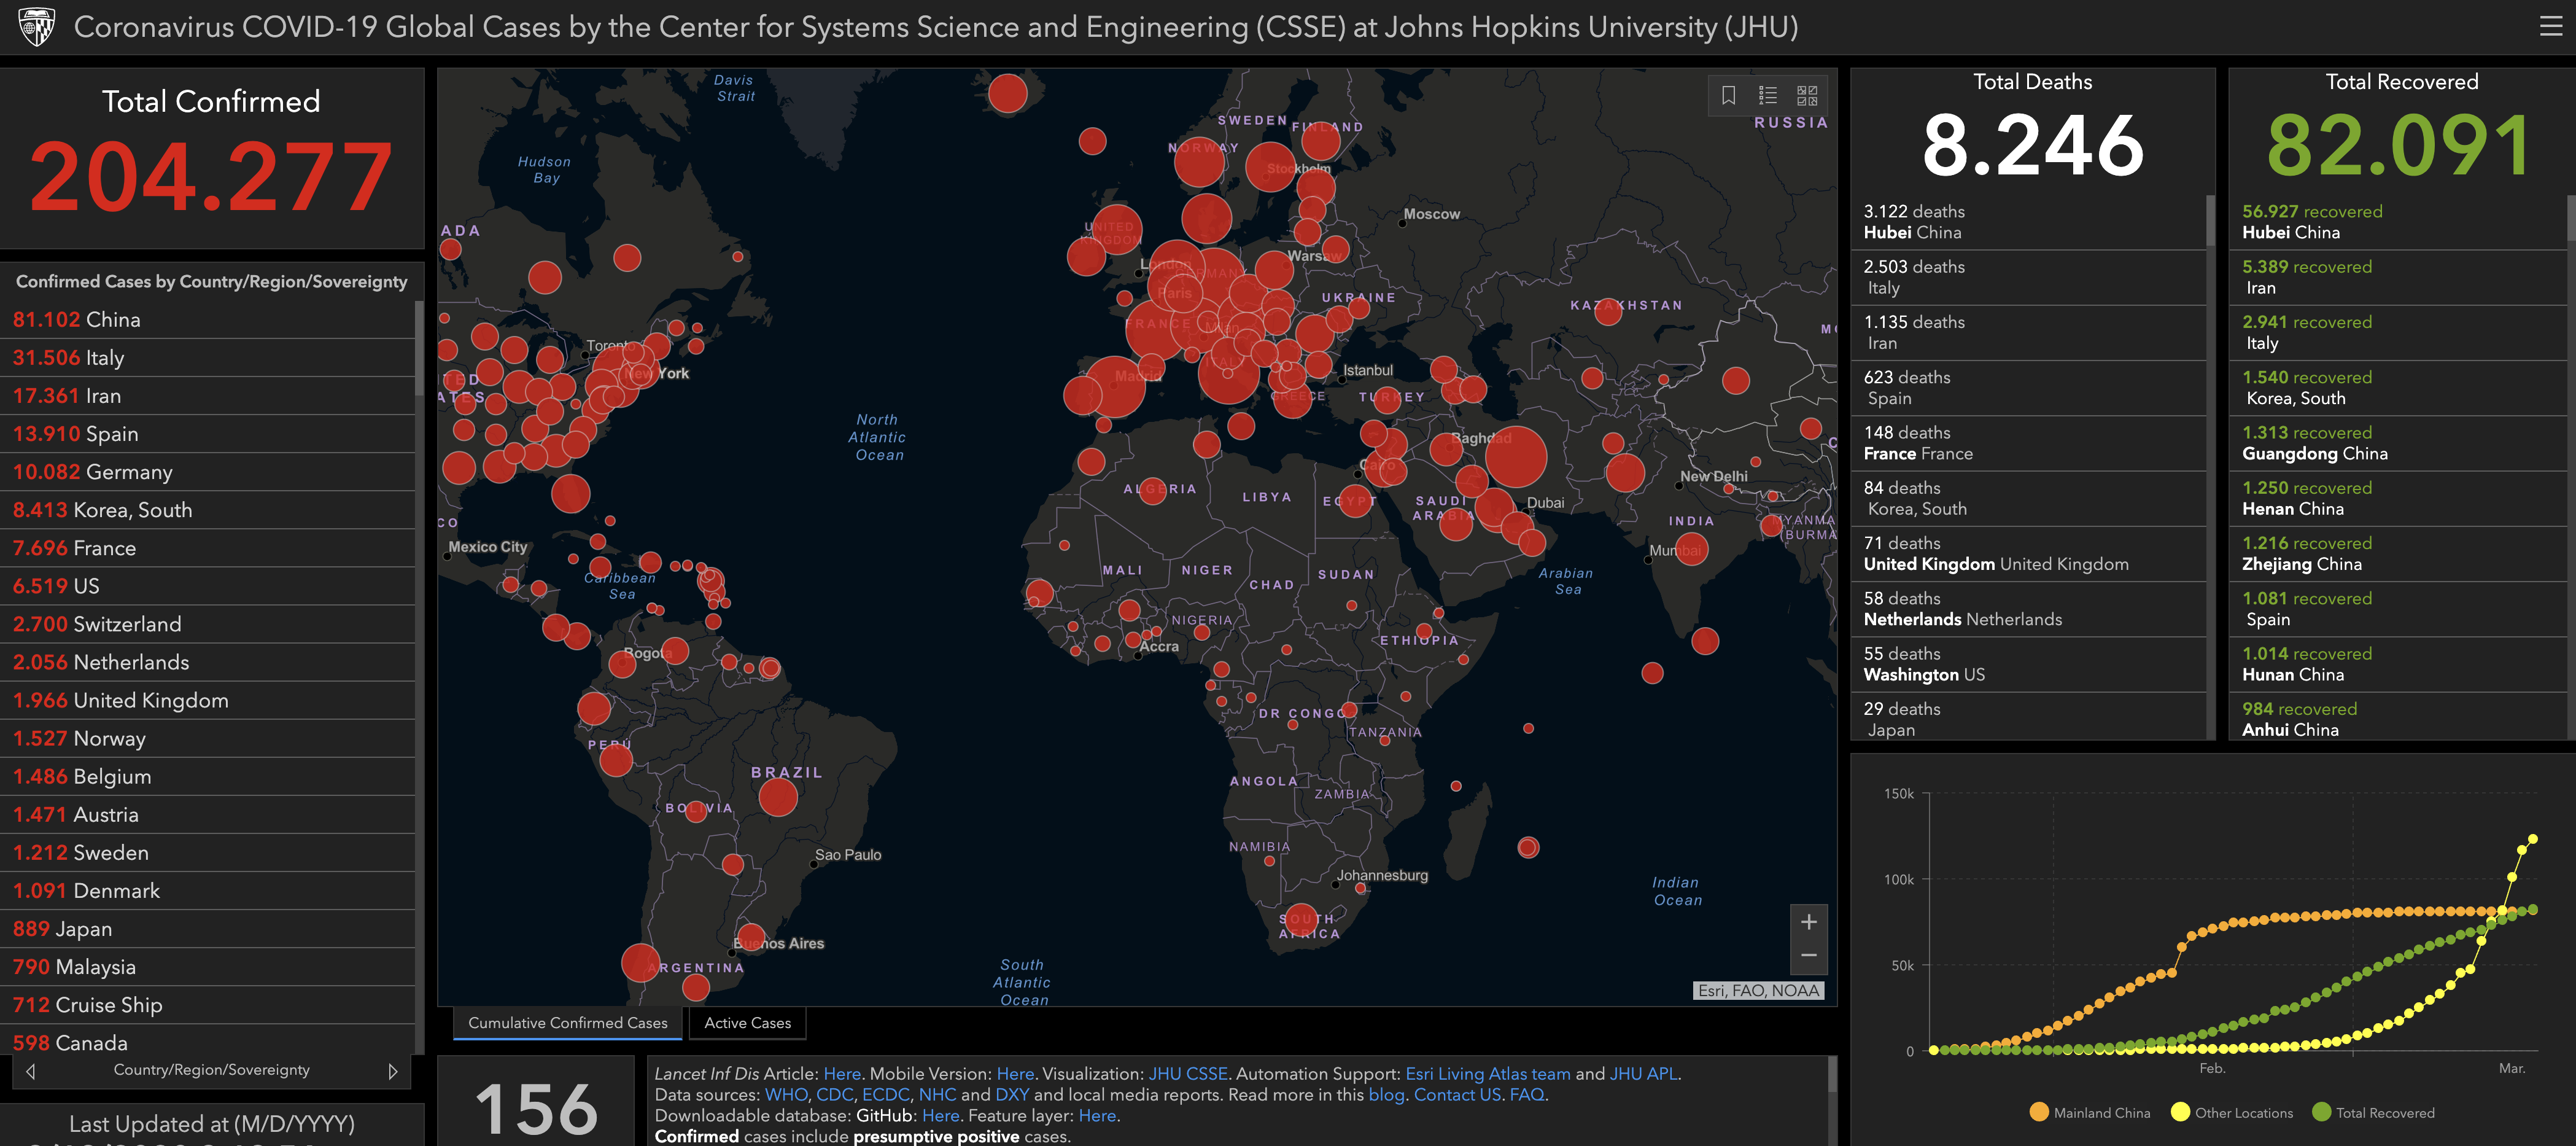Select Cruise Ship in the list

tap(207, 1005)
